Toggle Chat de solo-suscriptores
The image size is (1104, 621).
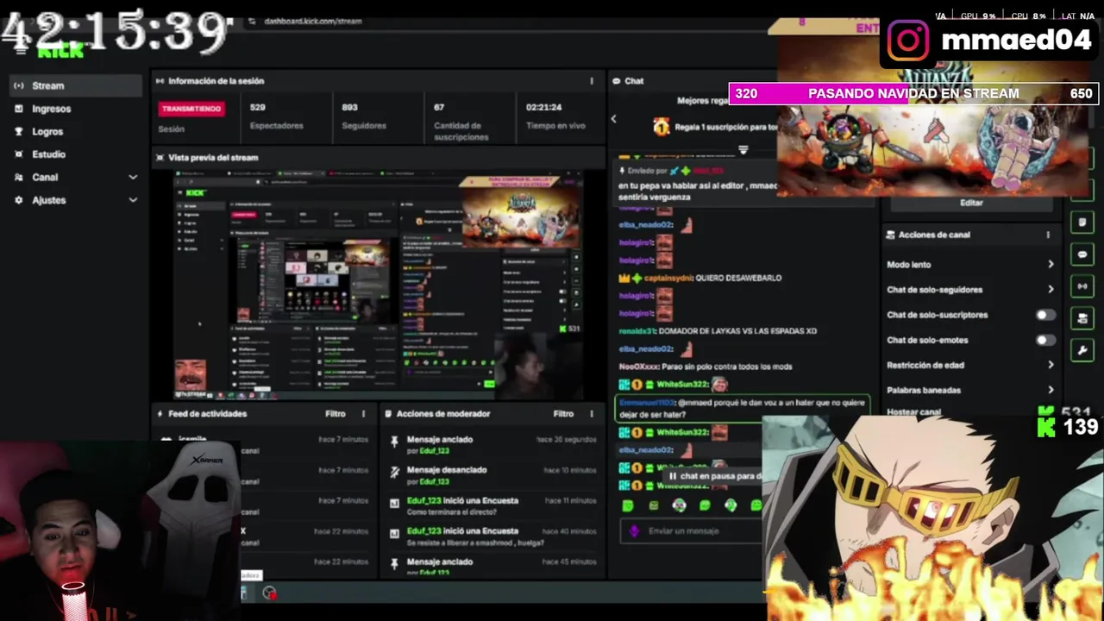click(1044, 315)
